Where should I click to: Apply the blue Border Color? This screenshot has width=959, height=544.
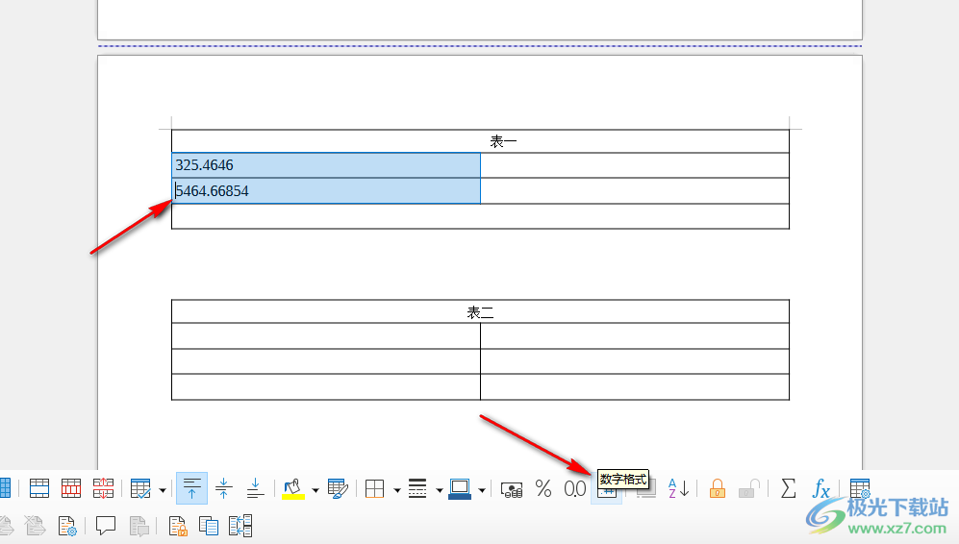460,489
